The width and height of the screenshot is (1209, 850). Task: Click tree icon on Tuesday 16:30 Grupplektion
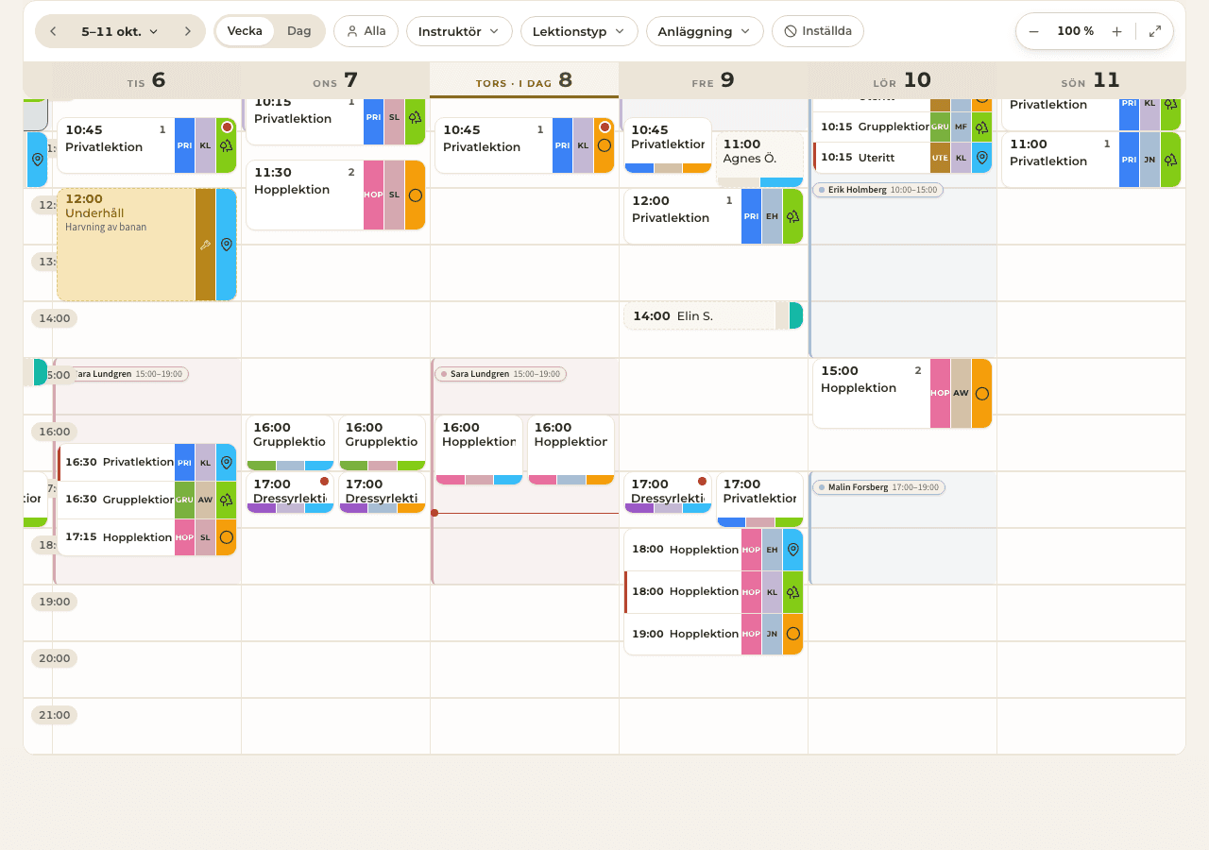[226, 500]
